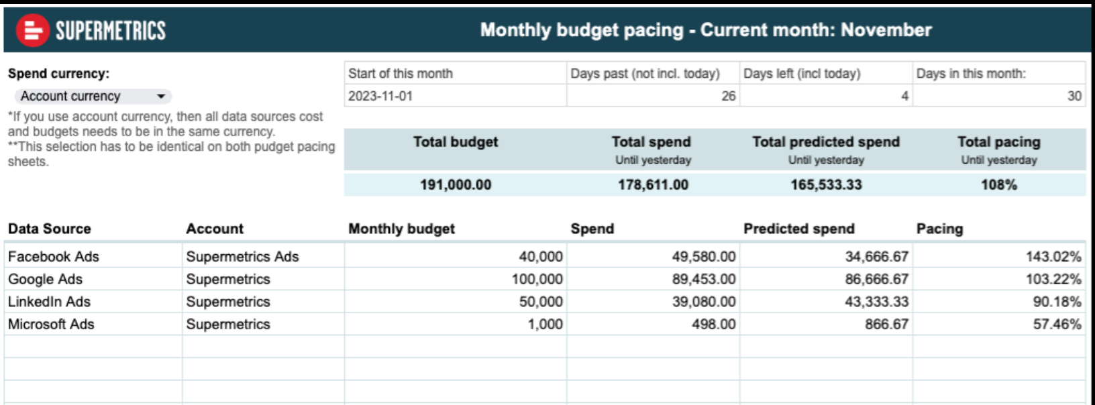This screenshot has width=1095, height=405.
Task: Select the Days in this month value
Action: (998, 96)
